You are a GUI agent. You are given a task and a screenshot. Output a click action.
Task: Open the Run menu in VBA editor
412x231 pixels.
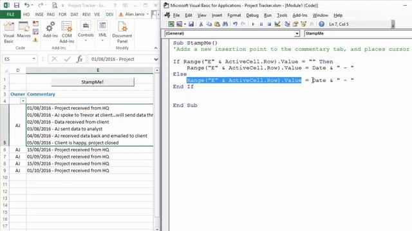268,15
